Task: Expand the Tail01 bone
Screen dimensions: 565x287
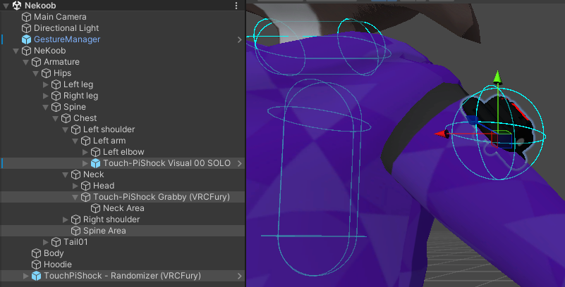Action: [x=45, y=242]
